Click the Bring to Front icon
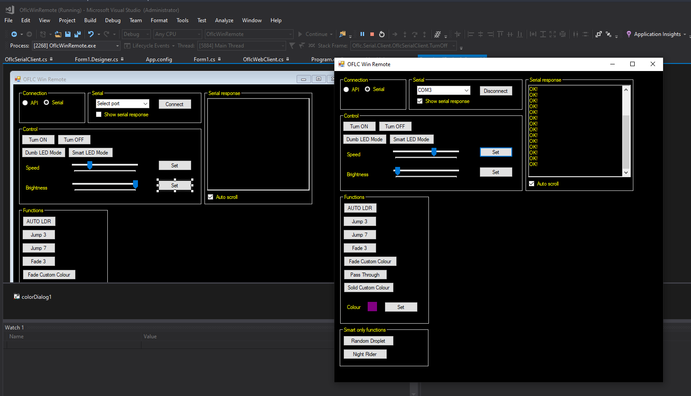The height and width of the screenshot is (396, 691). tap(599, 34)
